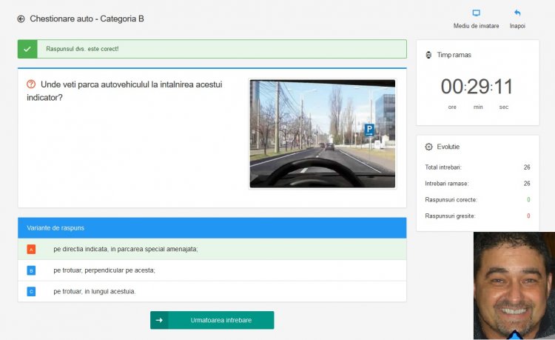The image size is (555, 340).
Task: Open the Mediu de invatare link
Action: pyautogui.click(x=476, y=26)
